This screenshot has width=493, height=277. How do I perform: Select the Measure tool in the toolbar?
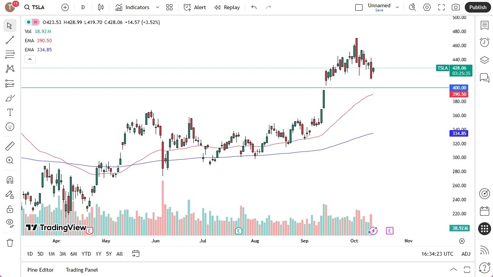point(10,146)
